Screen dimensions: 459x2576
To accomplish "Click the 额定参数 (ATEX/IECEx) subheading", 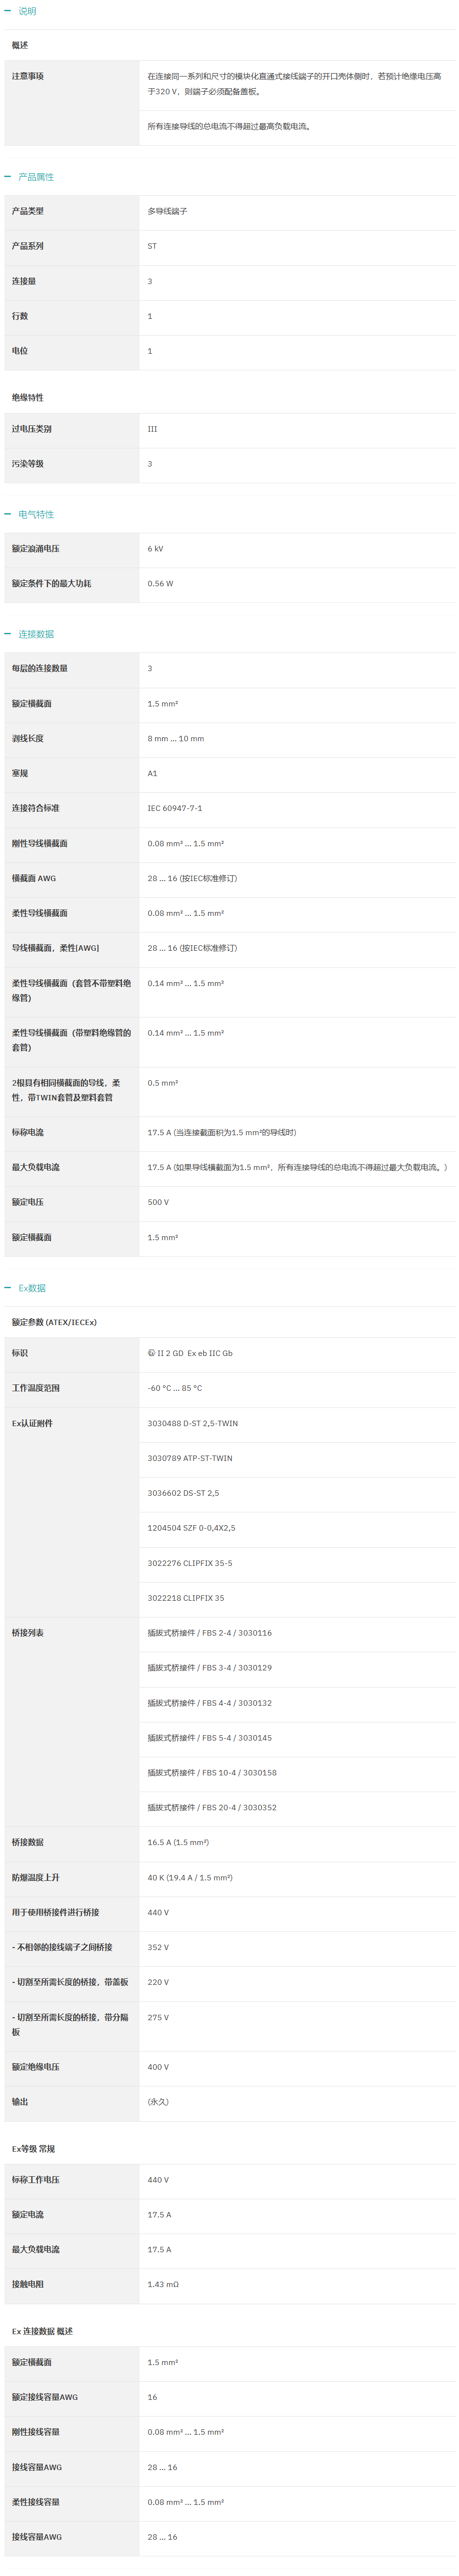I will pyautogui.click(x=55, y=1322).
